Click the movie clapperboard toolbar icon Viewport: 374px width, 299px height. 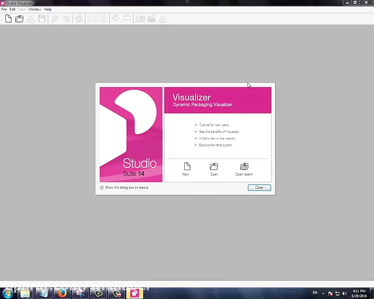151,19
